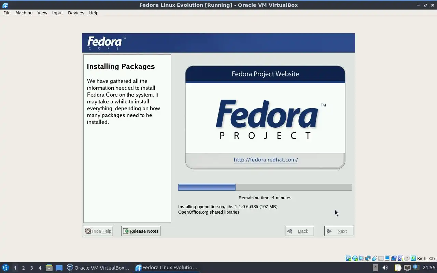Open the Help menu

tap(94, 13)
